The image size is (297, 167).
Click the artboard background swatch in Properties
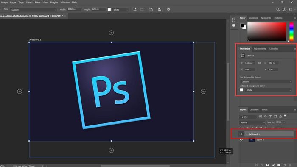pos(241,90)
